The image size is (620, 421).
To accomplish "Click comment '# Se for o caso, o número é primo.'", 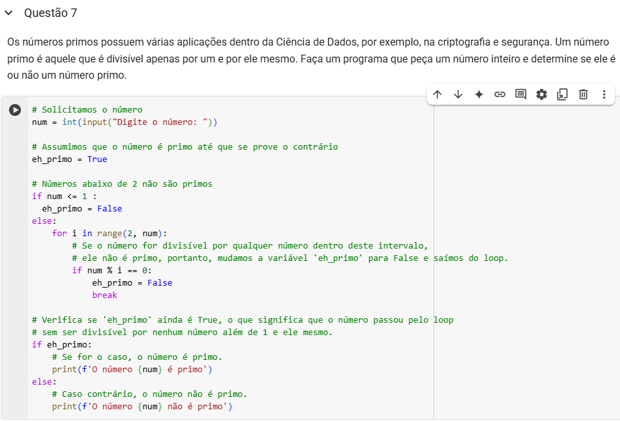I will (x=137, y=357).
